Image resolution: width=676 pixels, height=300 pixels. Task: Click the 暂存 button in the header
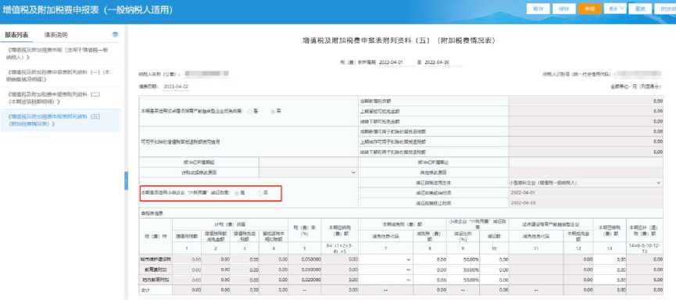(x=537, y=9)
